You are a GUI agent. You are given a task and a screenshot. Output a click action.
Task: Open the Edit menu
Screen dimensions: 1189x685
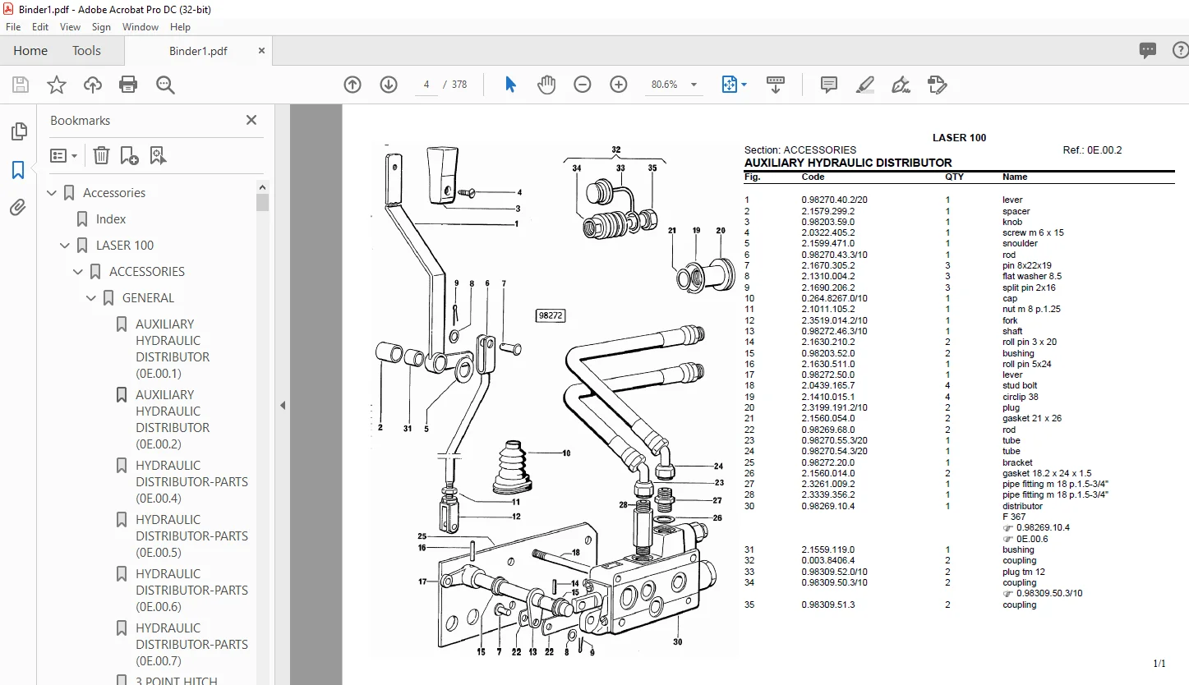point(40,27)
